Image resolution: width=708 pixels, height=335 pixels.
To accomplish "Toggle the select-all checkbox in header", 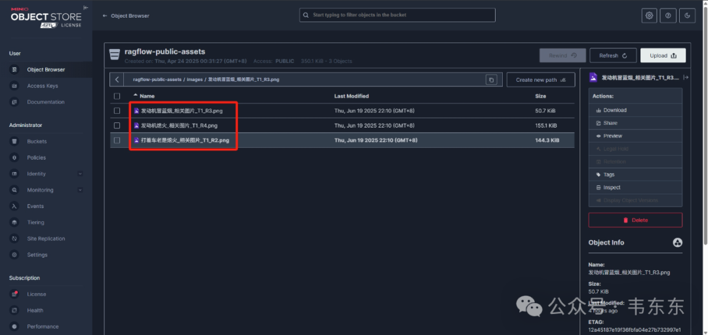I will (x=117, y=96).
